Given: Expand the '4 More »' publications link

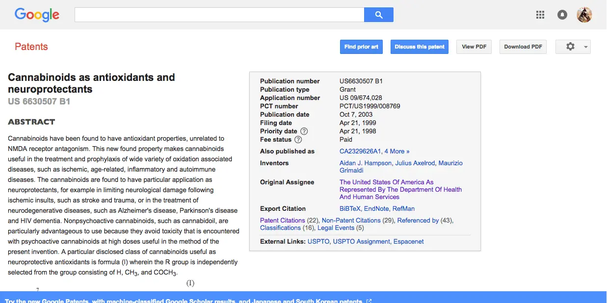Looking at the screenshot, I should pyautogui.click(x=397, y=151).
